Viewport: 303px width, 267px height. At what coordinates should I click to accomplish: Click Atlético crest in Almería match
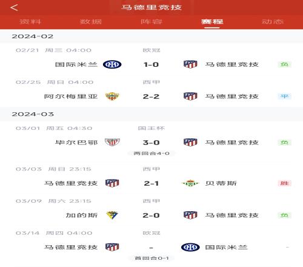pyautogui.click(x=190, y=96)
